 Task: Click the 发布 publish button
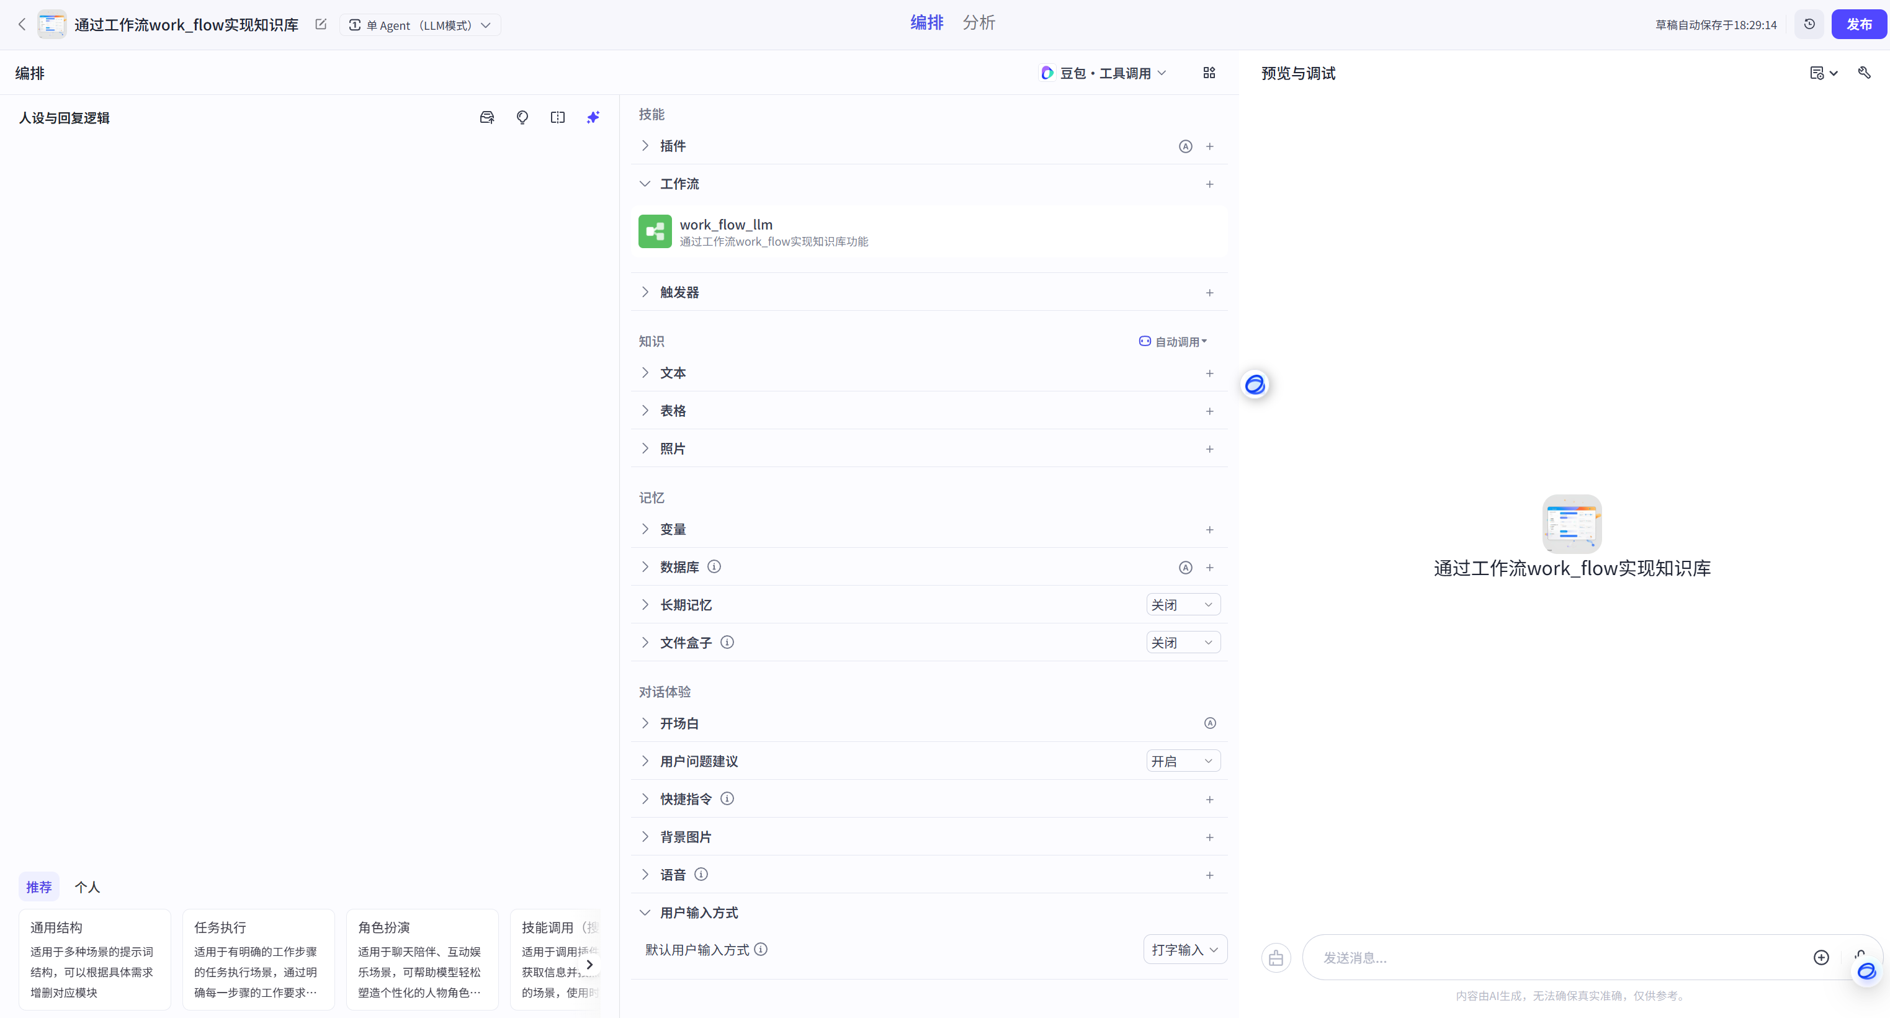coord(1858,24)
